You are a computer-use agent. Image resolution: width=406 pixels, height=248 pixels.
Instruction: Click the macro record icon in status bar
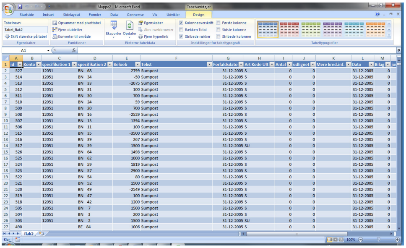coord(17,240)
